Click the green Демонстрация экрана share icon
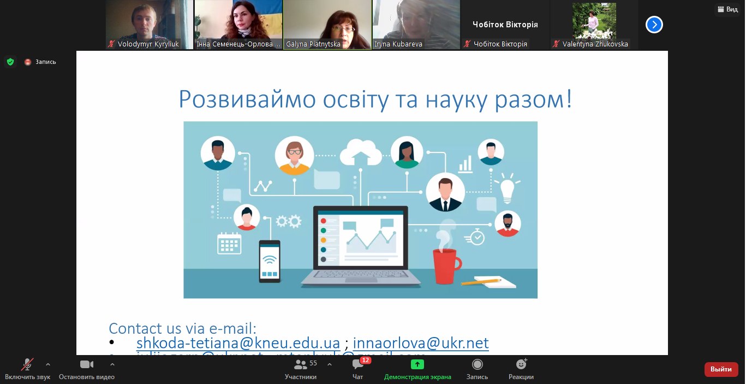This screenshot has width=746, height=384. click(x=417, y=364)
